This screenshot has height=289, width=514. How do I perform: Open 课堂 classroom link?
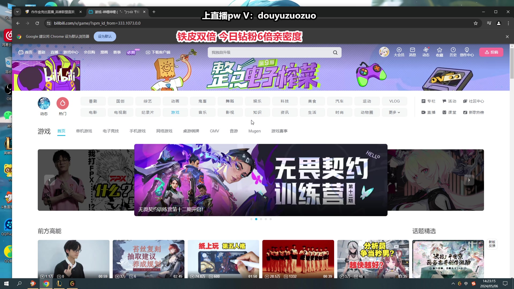[449, 112]
